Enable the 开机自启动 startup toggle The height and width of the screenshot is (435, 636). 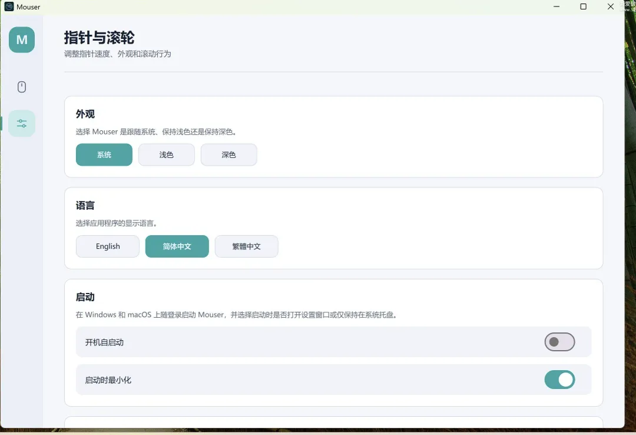click(559, 342)
